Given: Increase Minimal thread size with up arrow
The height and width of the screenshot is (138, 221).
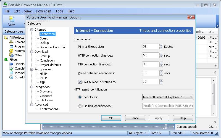Looking at the screenshot, I should pos(161,45).
